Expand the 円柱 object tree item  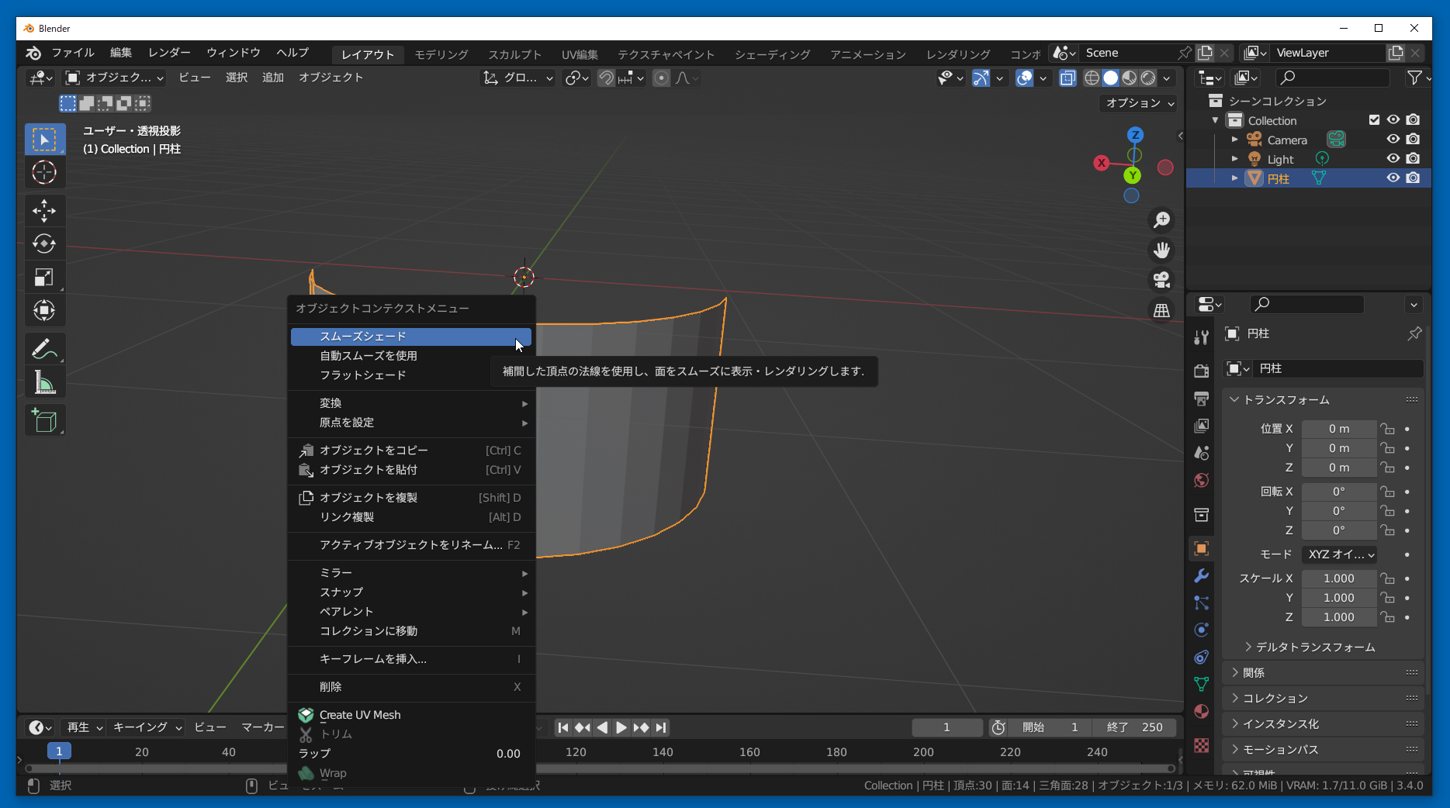tap(1234, 178)
